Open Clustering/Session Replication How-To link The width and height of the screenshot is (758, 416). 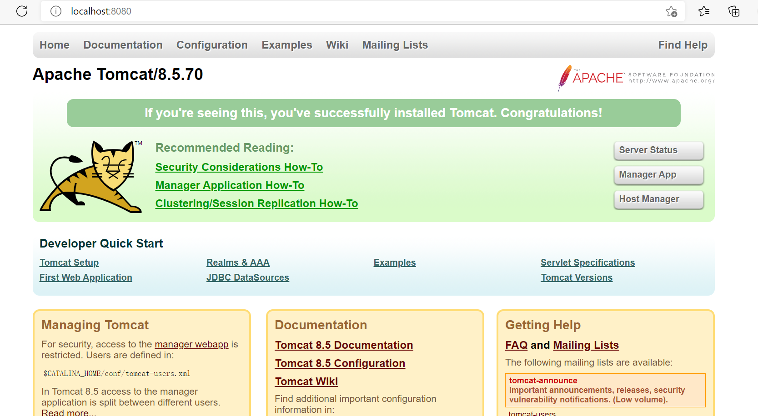click(x=256, y=203)
